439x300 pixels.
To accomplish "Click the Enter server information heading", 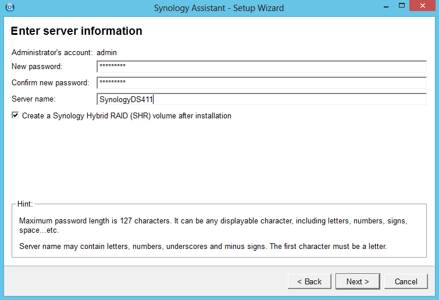I will 76,31.
